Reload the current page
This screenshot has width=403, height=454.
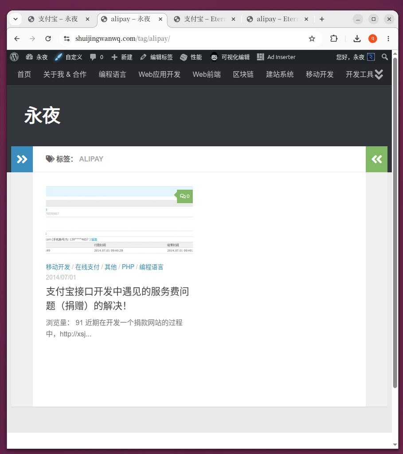click(x=48, y=39)
